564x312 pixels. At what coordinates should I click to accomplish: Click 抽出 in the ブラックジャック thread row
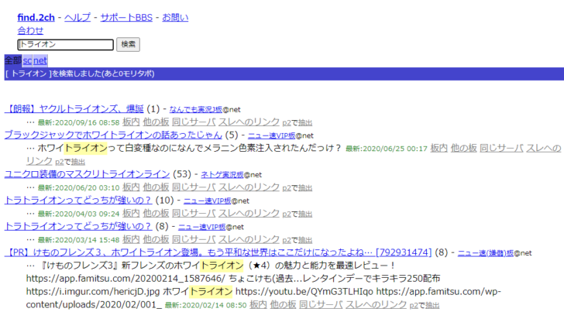click(78, 162)
